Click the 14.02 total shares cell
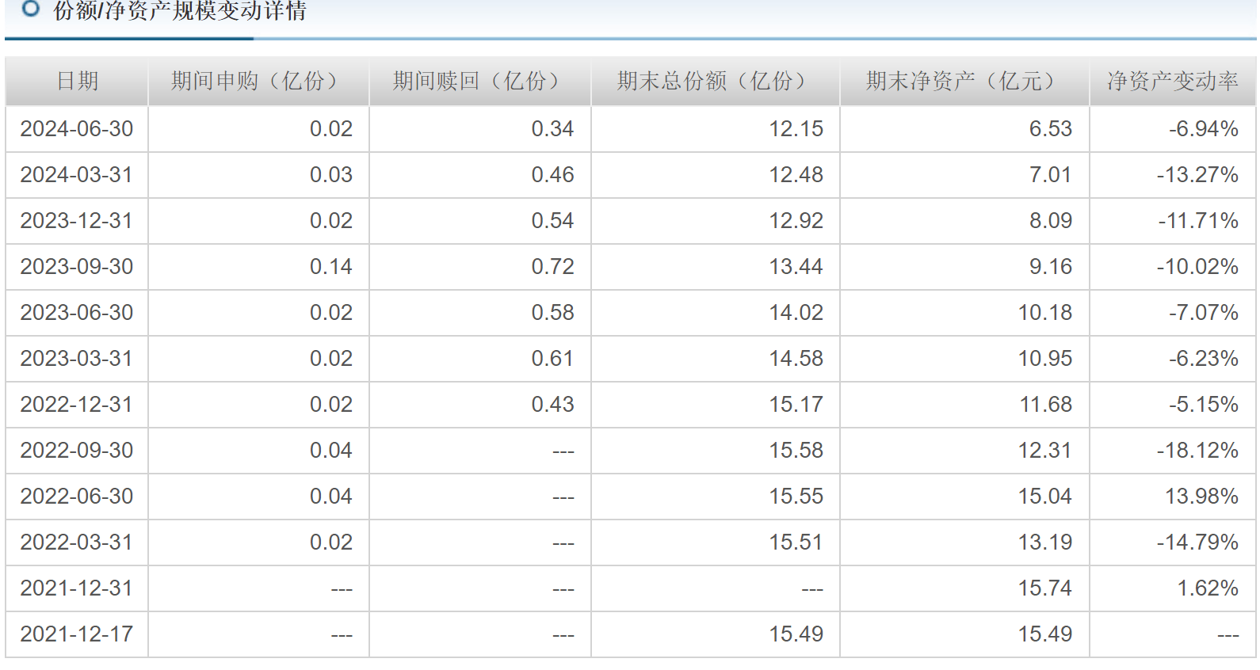The width and height of the screenshot is (1260, 670). coord(796,312)
